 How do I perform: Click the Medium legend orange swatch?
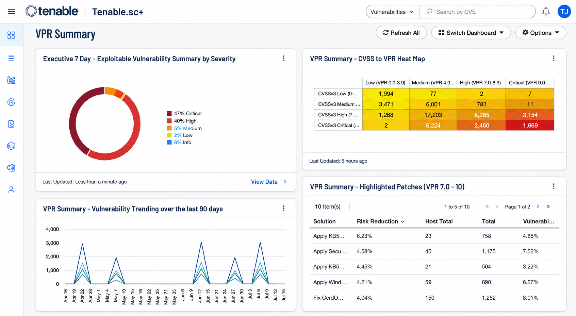point(169,128)
